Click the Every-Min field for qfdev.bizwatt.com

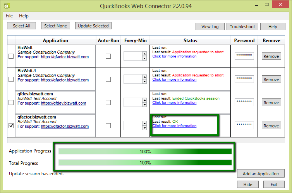133,102
